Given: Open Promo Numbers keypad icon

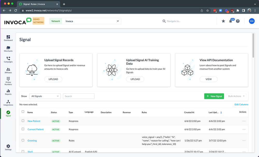Looking at the screenshot, I should [8, 79].
